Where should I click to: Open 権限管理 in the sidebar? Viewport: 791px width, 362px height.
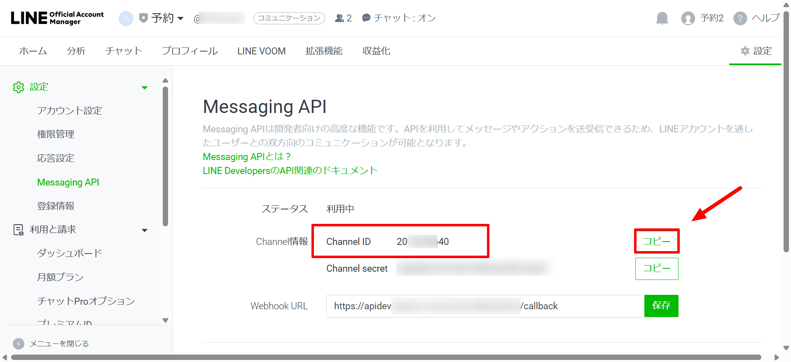56,134
